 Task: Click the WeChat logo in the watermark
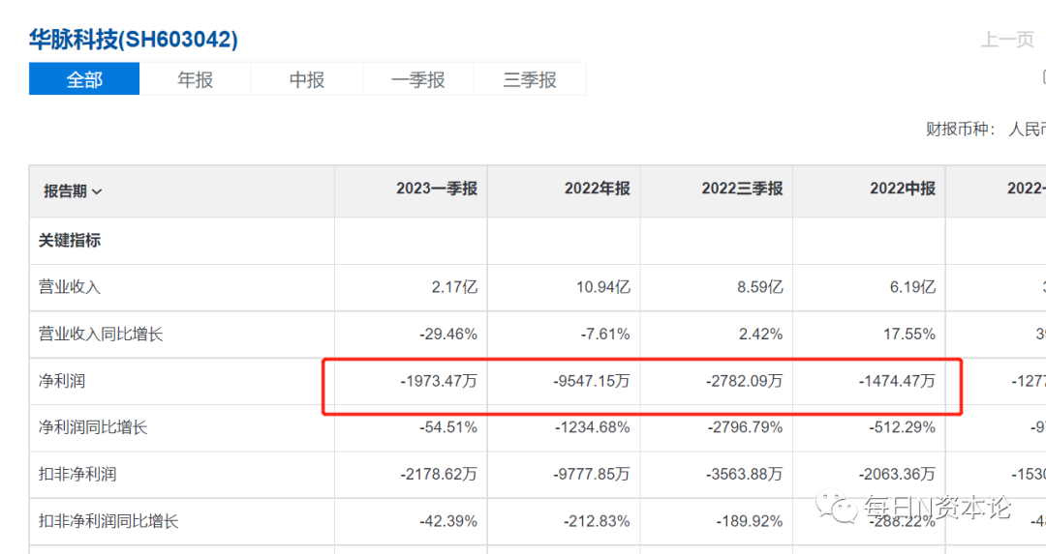835,506
